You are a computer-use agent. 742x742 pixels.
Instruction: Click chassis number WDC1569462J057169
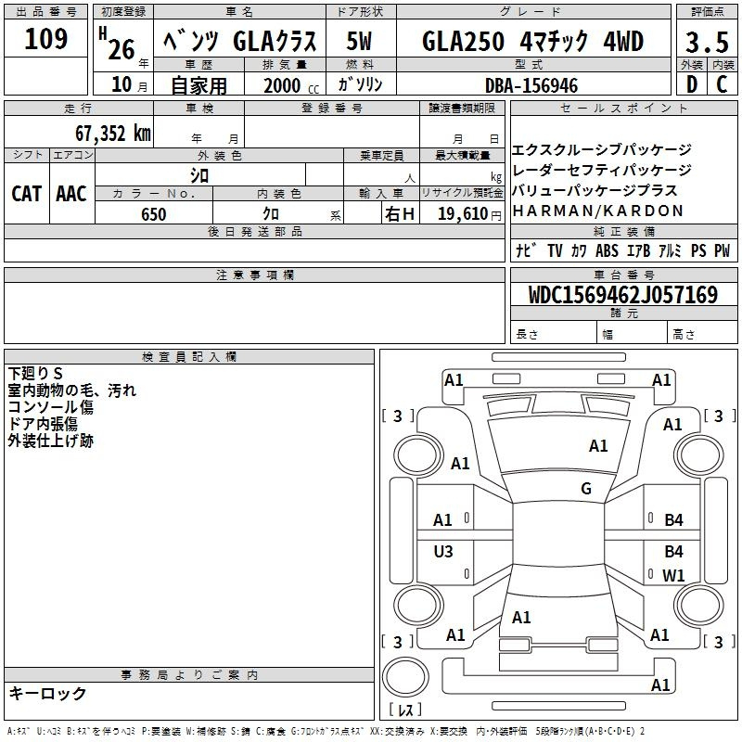click(x=622, y=295)
